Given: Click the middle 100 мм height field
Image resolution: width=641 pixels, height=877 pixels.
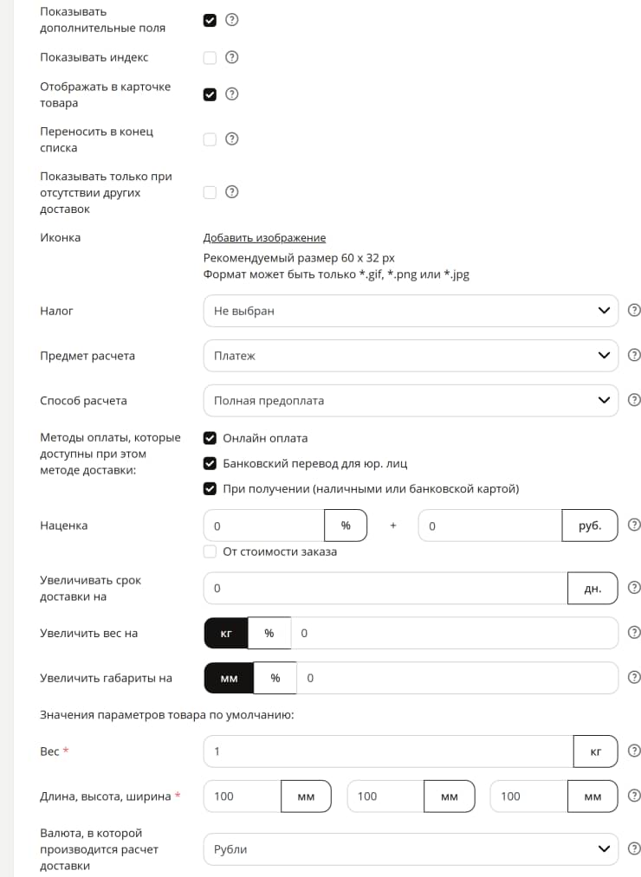Looking at the screenshot, I should click(385, 796).
